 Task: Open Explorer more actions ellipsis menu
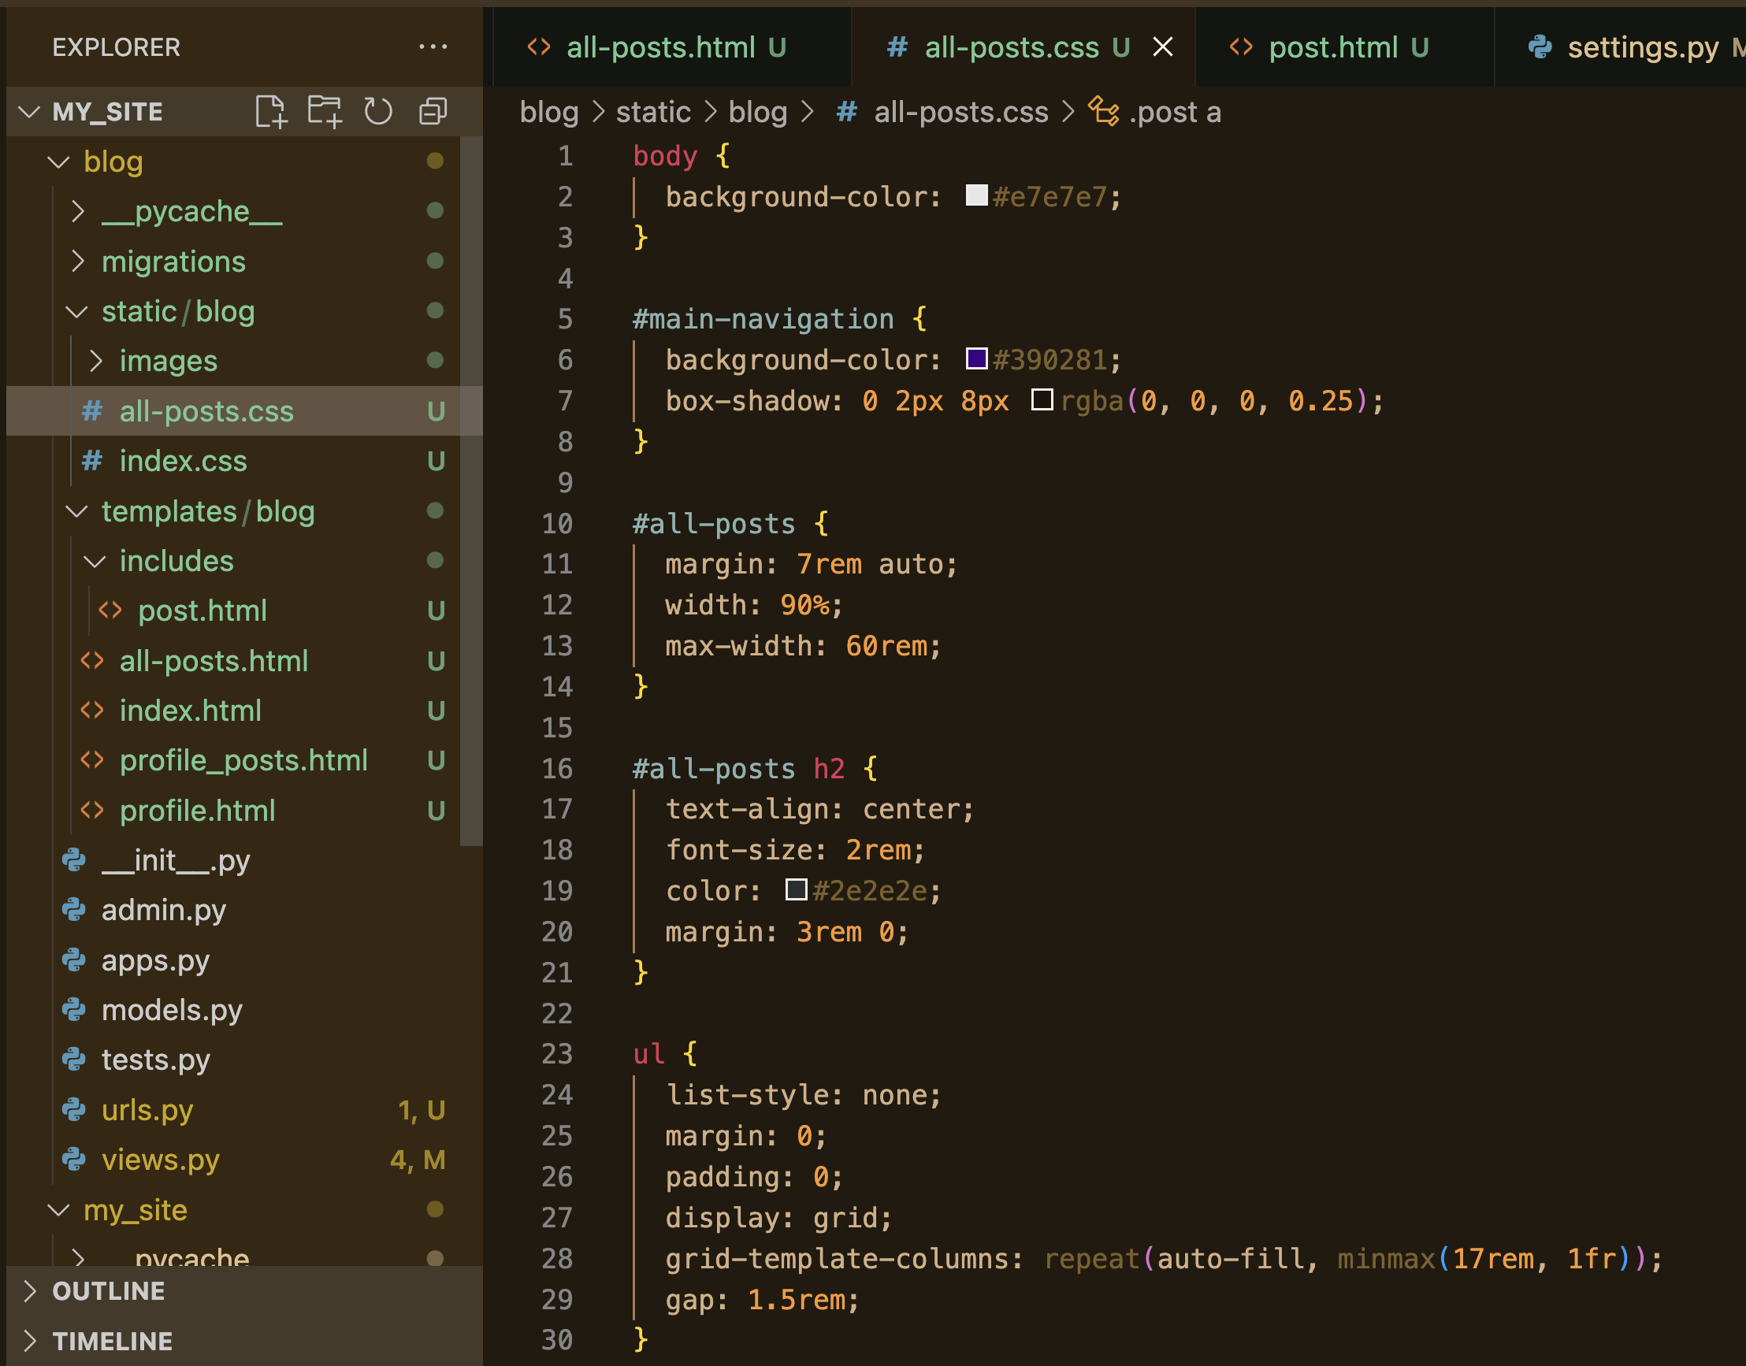pyautogui.click(x=433, y=47)
